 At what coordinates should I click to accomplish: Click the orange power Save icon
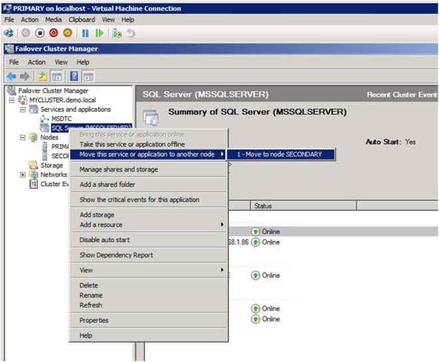67,33
